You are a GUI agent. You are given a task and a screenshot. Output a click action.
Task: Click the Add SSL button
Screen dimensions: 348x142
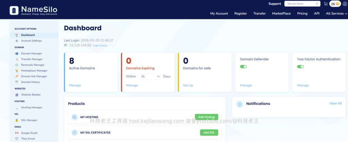[209, 133]
